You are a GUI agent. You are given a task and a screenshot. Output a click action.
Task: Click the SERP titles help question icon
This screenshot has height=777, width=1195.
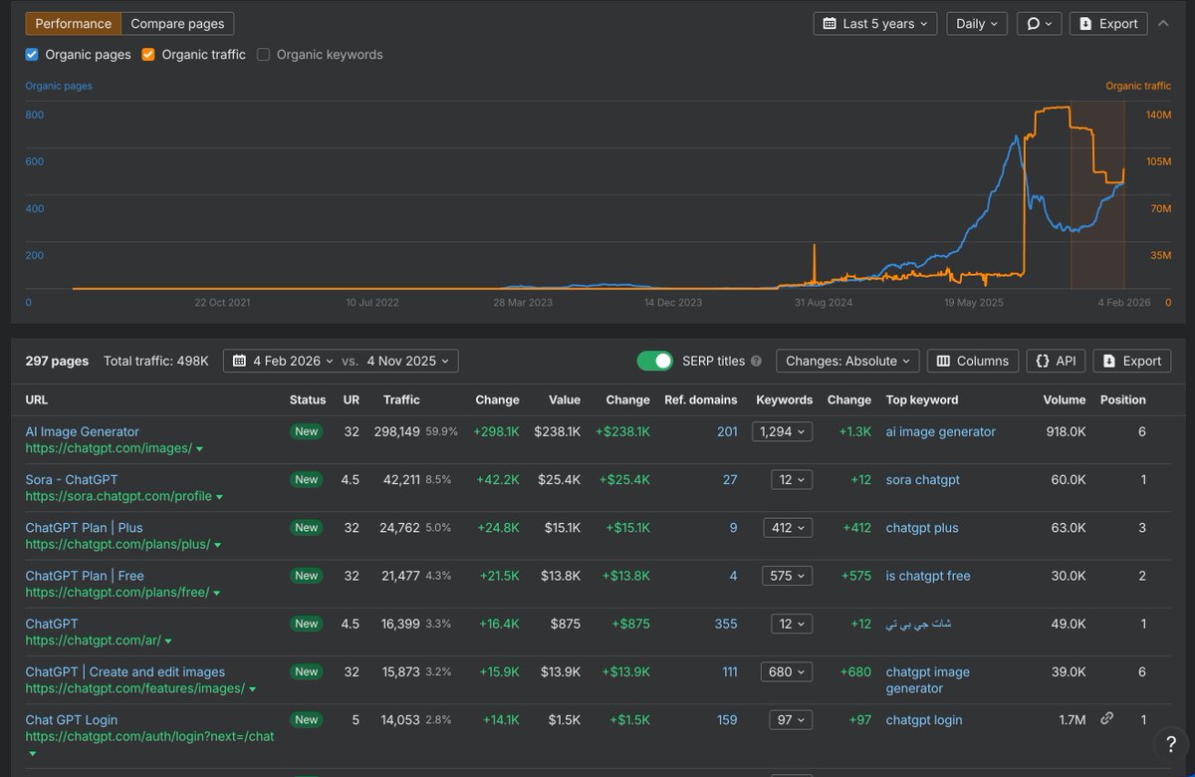(756, 361)
